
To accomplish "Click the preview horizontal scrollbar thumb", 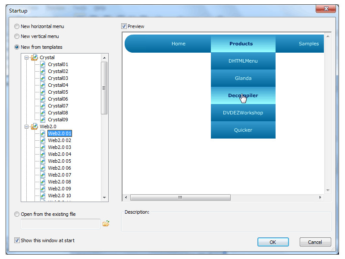I will [x=180, y=197].
